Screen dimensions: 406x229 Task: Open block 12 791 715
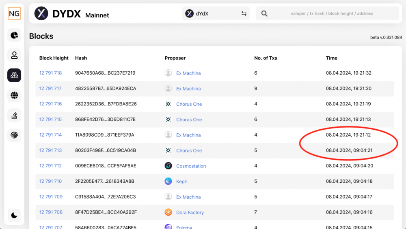[50, 120]
